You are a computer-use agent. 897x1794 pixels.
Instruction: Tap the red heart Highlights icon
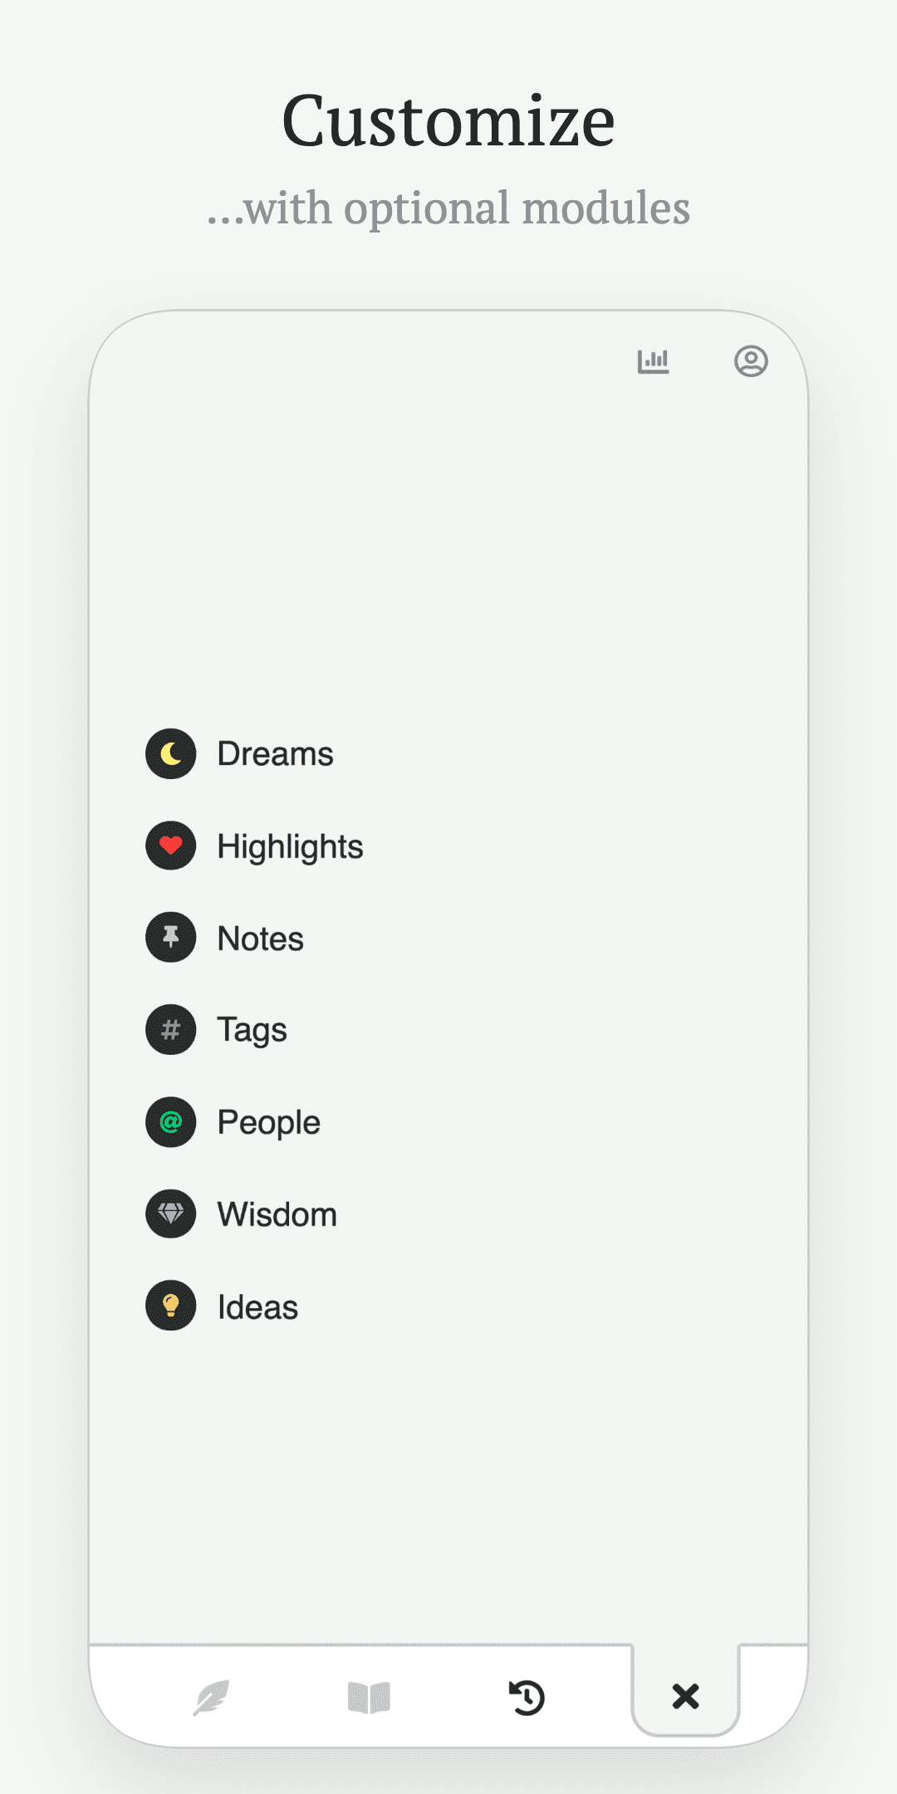pyautogui.click(x=171, y=846)
